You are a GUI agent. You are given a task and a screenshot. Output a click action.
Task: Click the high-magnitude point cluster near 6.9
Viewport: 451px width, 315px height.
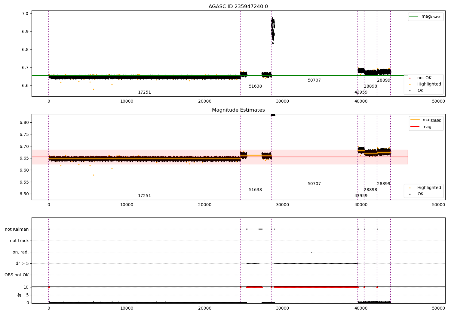point(273,31)
